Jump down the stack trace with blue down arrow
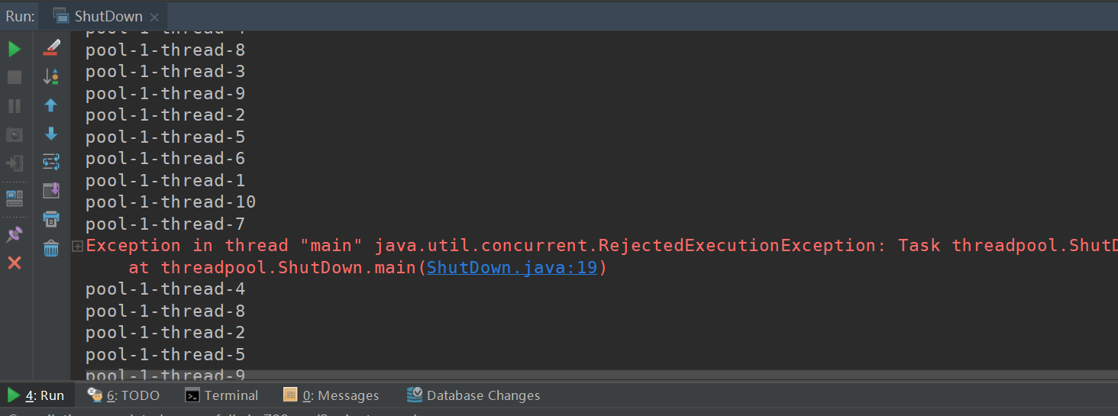Viewport: 1118px width, 416px height. click(51, 134)
